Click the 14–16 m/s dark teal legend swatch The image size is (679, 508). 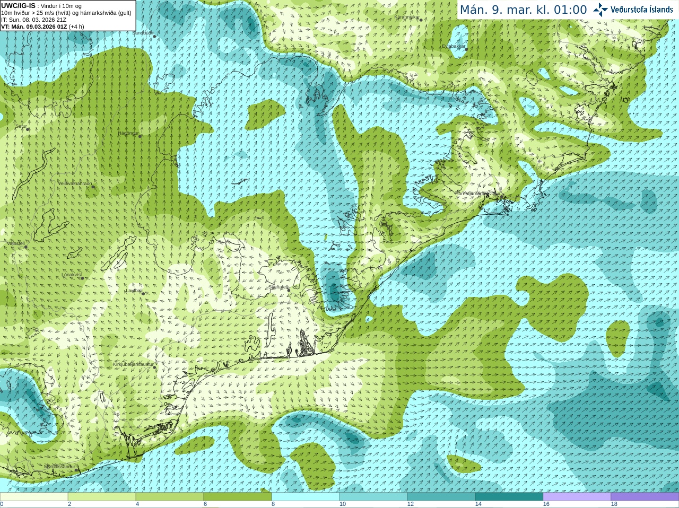(509, 497)
